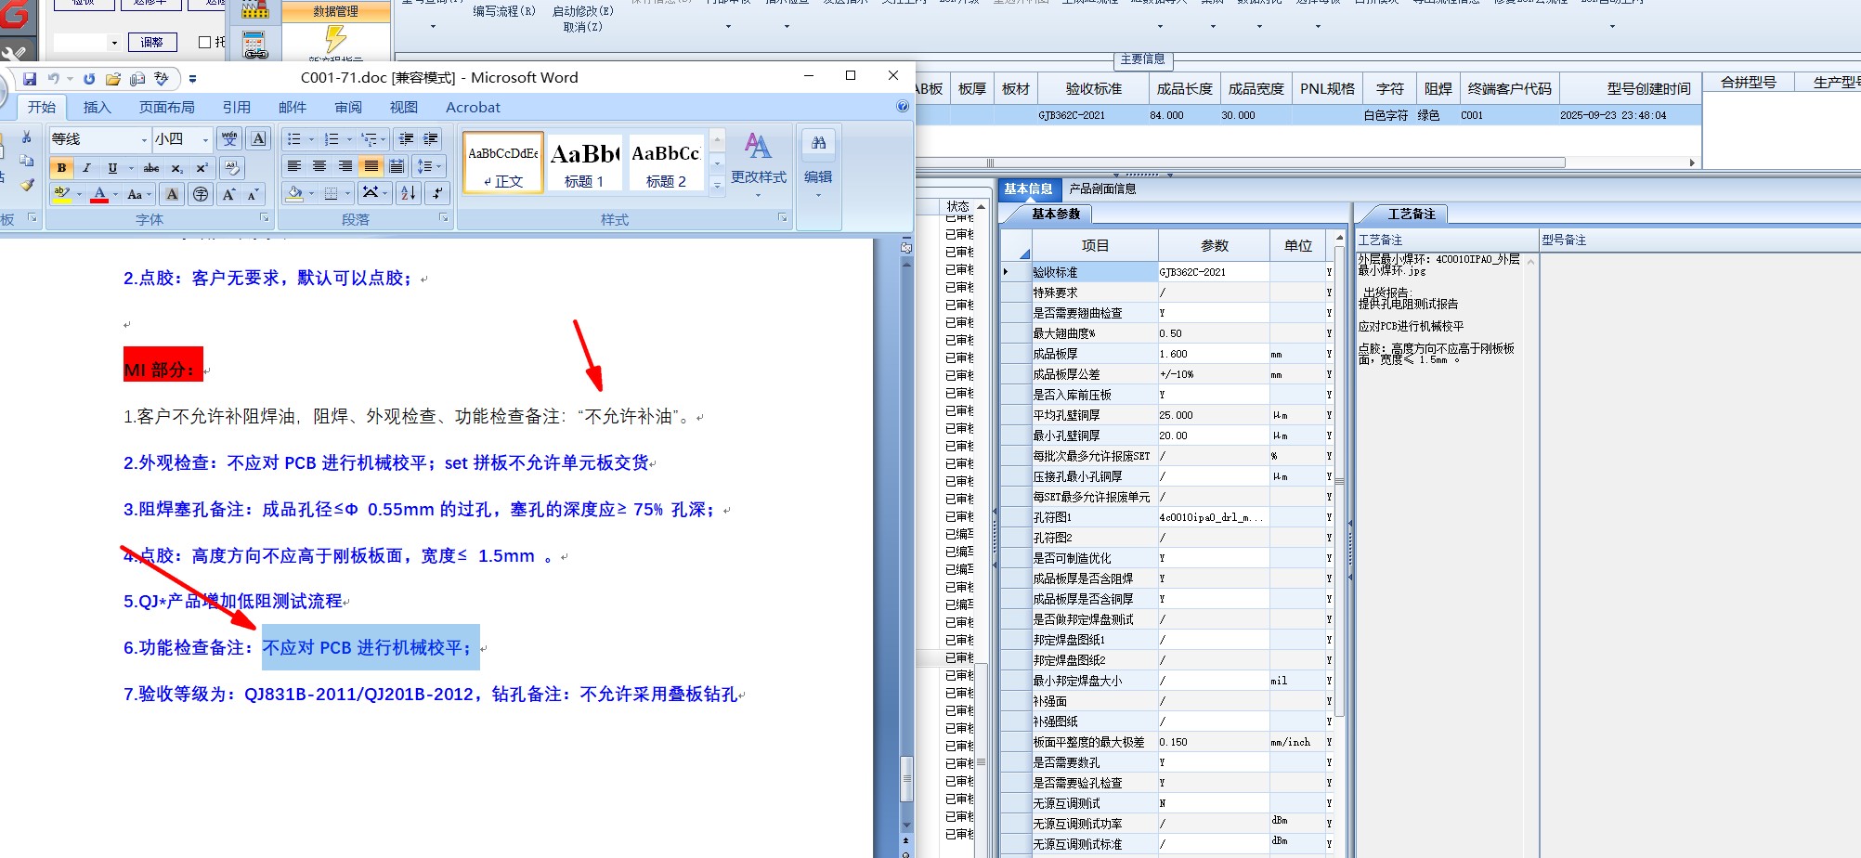This screenshot has width=1861, height=858.
Task: Open the phonetic guide (wén) tool
Action: [x=229, y=138]
